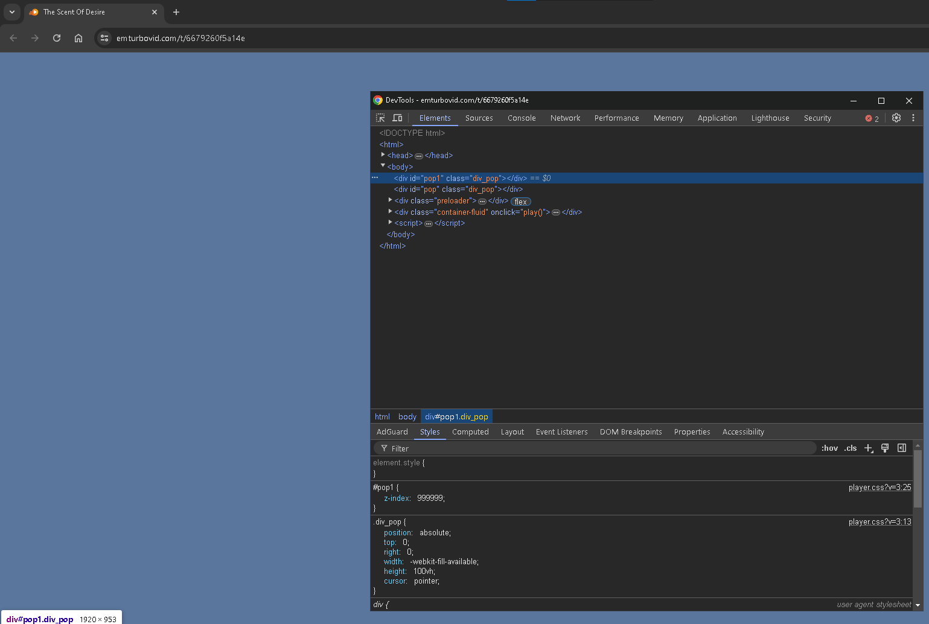Select body in the breadcrumb bar
Screen dimensions: 929x624
click(407, 416)
